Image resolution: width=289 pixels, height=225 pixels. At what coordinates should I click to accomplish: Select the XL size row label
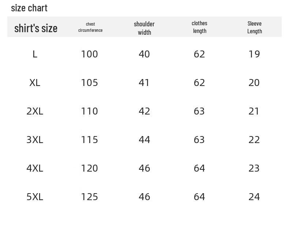[35, 83]
